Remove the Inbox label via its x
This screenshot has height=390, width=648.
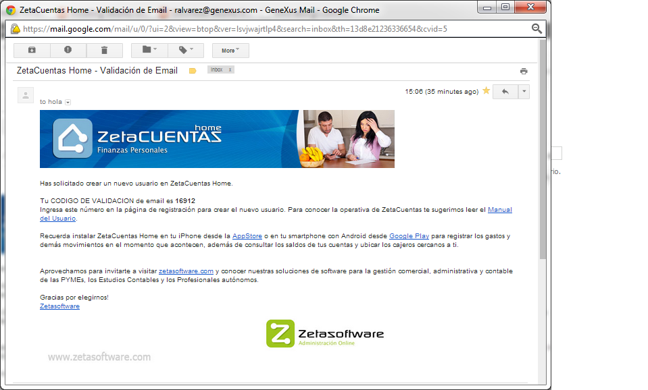tap(230, 69)
